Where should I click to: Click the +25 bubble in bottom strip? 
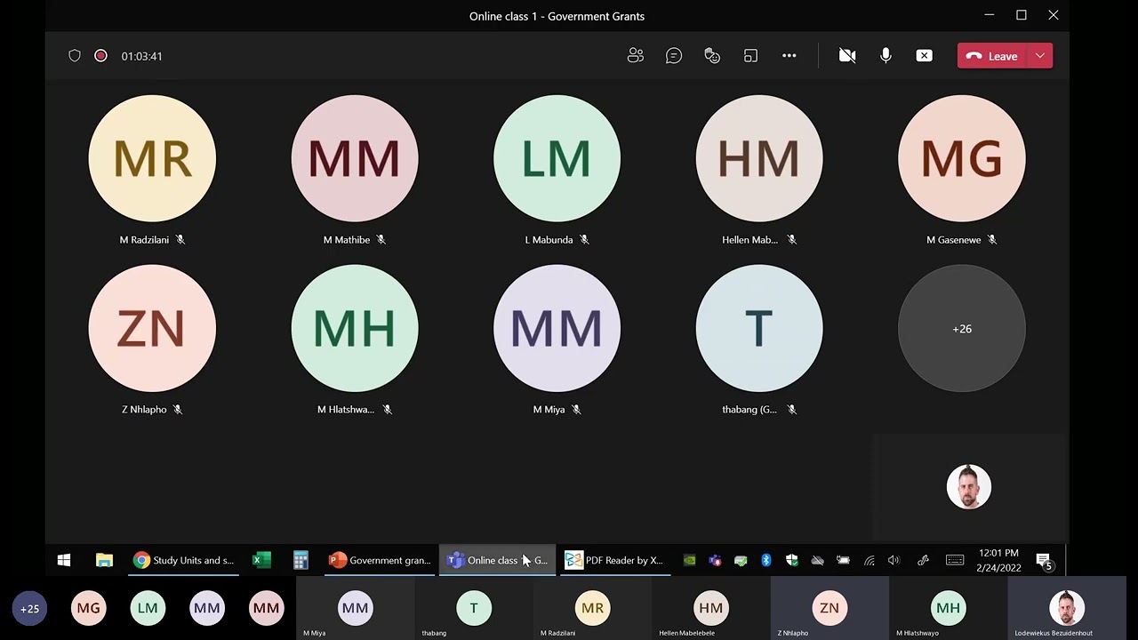coord(29,609)
